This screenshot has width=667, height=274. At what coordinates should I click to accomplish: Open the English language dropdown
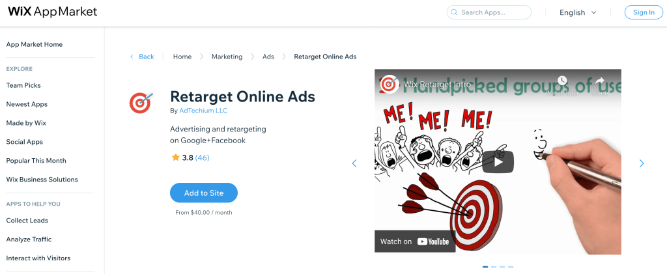tap(578, 12)
